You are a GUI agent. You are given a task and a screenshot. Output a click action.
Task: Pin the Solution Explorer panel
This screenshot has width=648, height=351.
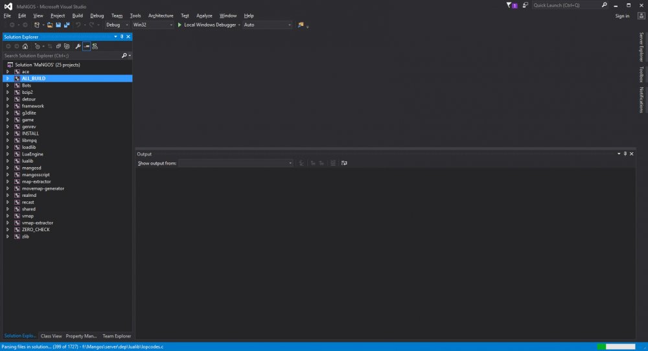pyautogui.click(x=122, y=37)
